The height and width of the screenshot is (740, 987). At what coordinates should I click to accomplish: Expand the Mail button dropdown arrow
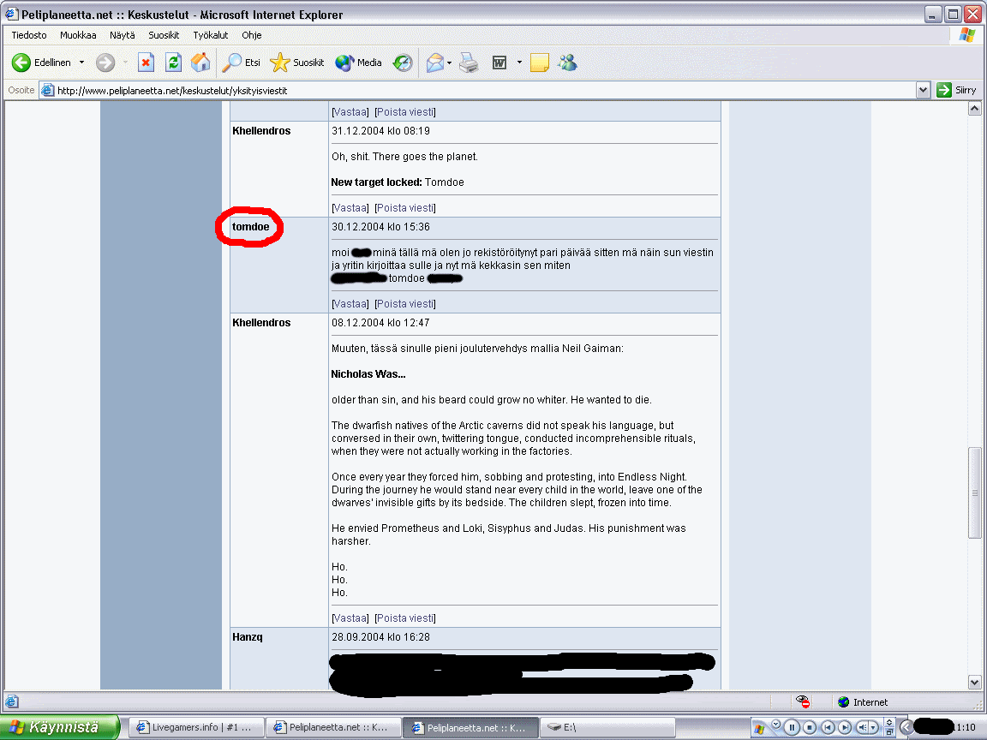tap(450, 63)
